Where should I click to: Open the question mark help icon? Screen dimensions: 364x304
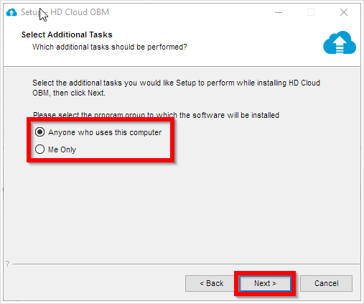(x=8, y=264)
